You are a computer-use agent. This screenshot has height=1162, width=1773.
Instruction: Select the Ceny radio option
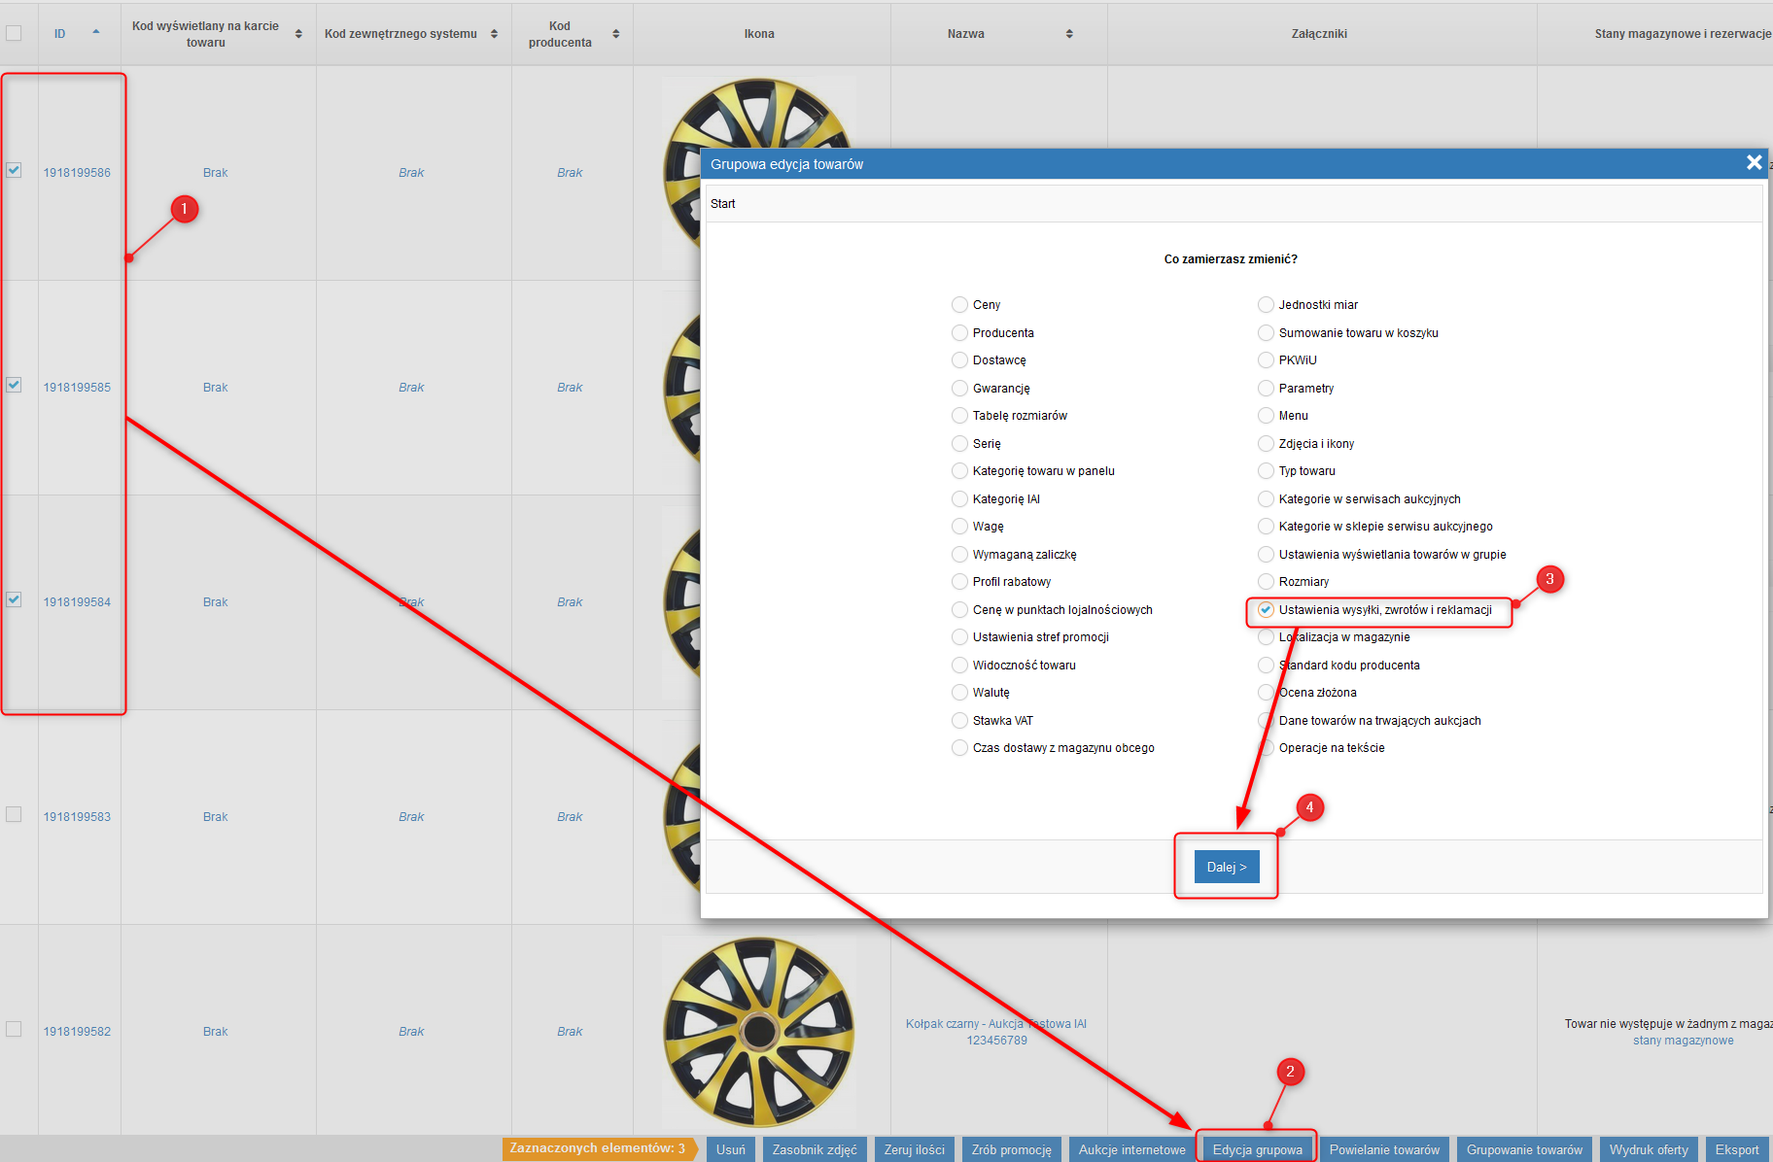click(959, 305)
